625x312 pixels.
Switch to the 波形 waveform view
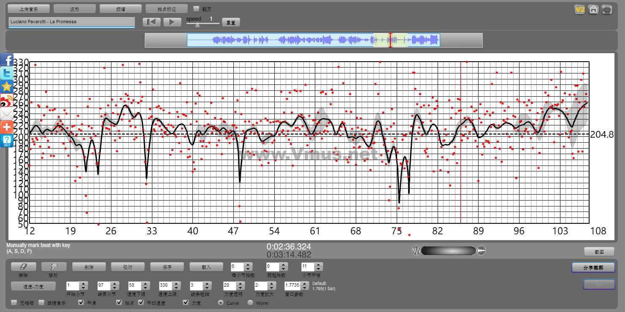[75, 9]
